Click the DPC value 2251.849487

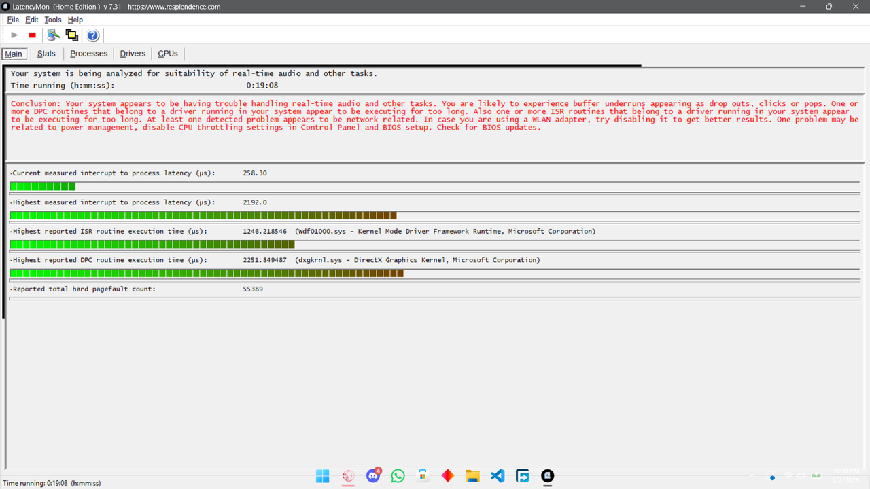[x=265, y=260]
